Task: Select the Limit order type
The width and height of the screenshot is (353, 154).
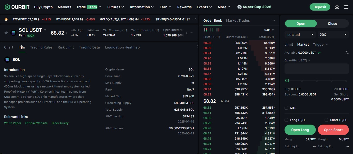Action: point(289,44)
